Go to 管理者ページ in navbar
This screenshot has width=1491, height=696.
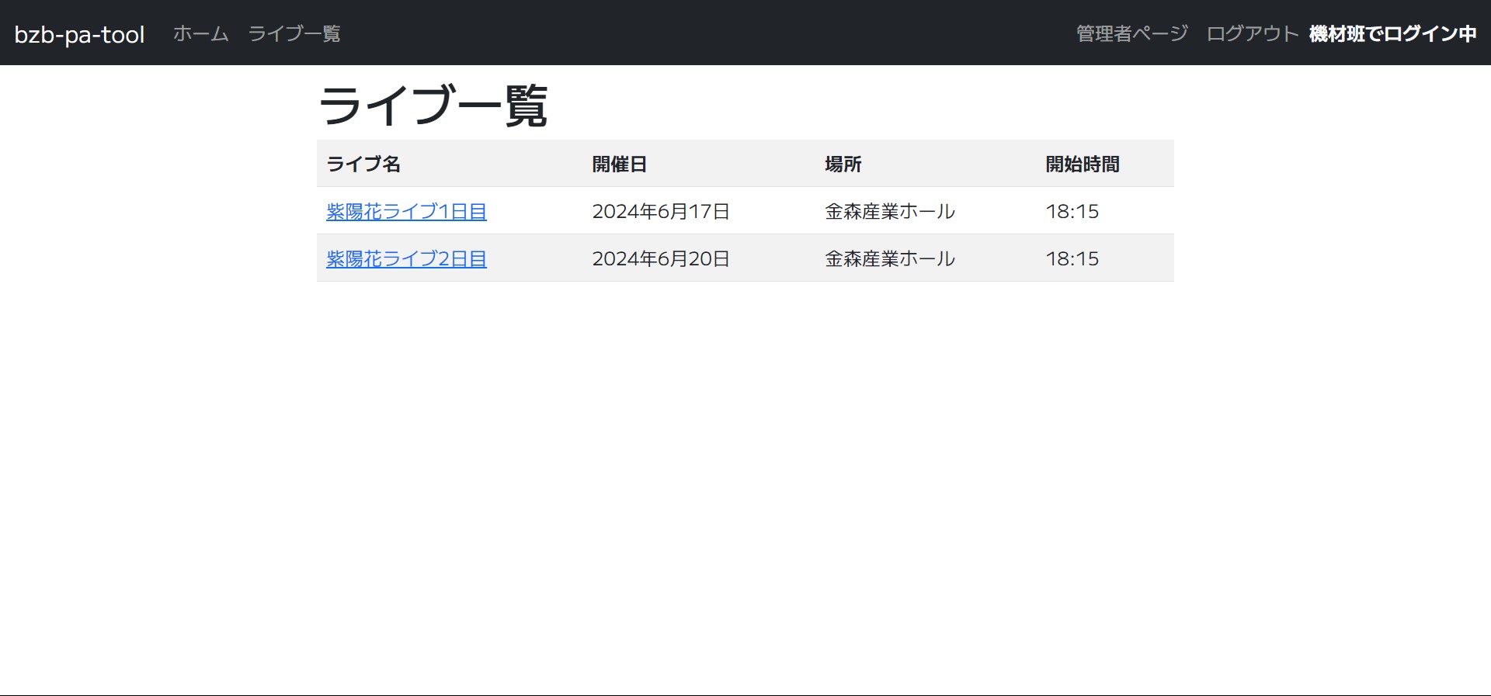coord(1131,33)
